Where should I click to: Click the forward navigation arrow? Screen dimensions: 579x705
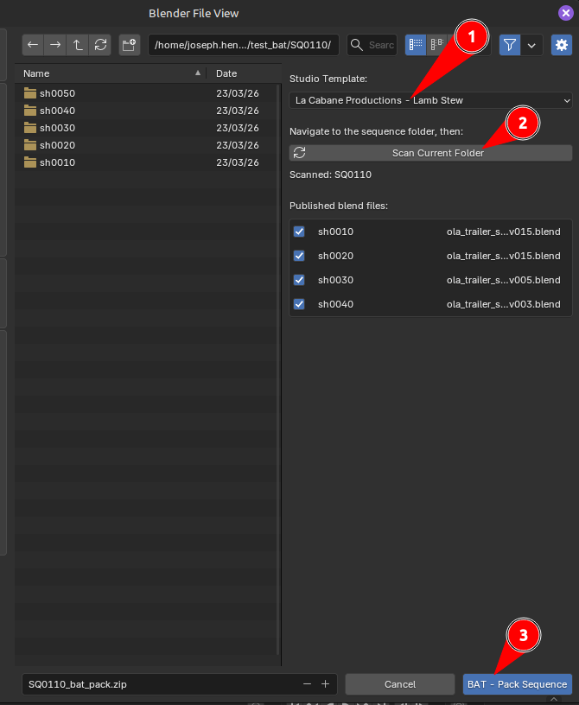click(55, 45)
